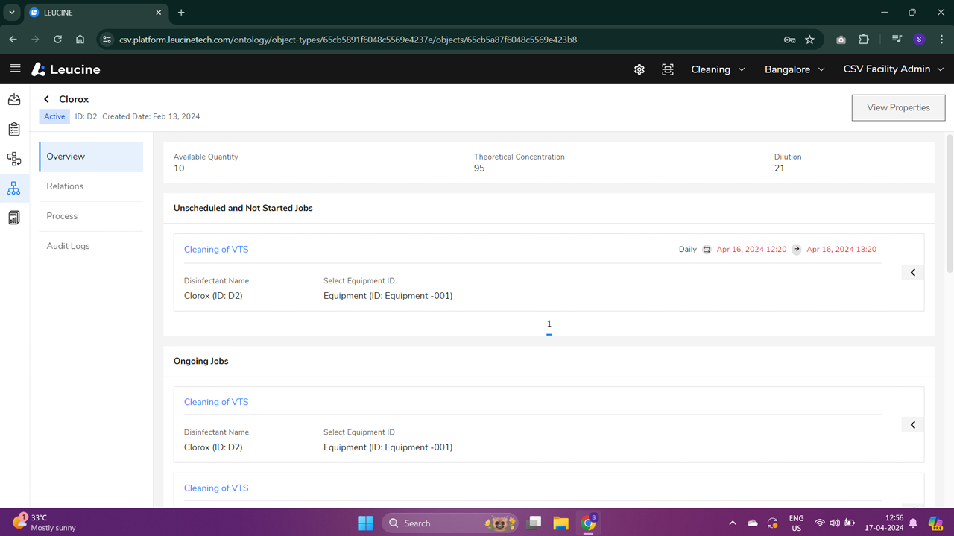Open the saved password key icon

[x=789, y=40]
